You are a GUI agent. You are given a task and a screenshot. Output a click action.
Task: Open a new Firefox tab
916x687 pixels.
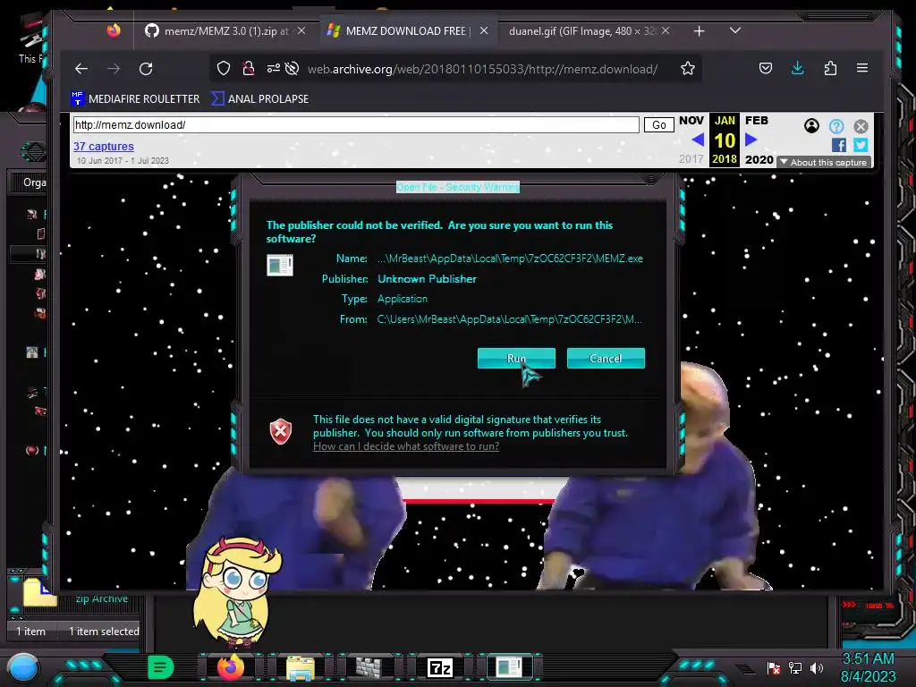click(x=699, y=31)
